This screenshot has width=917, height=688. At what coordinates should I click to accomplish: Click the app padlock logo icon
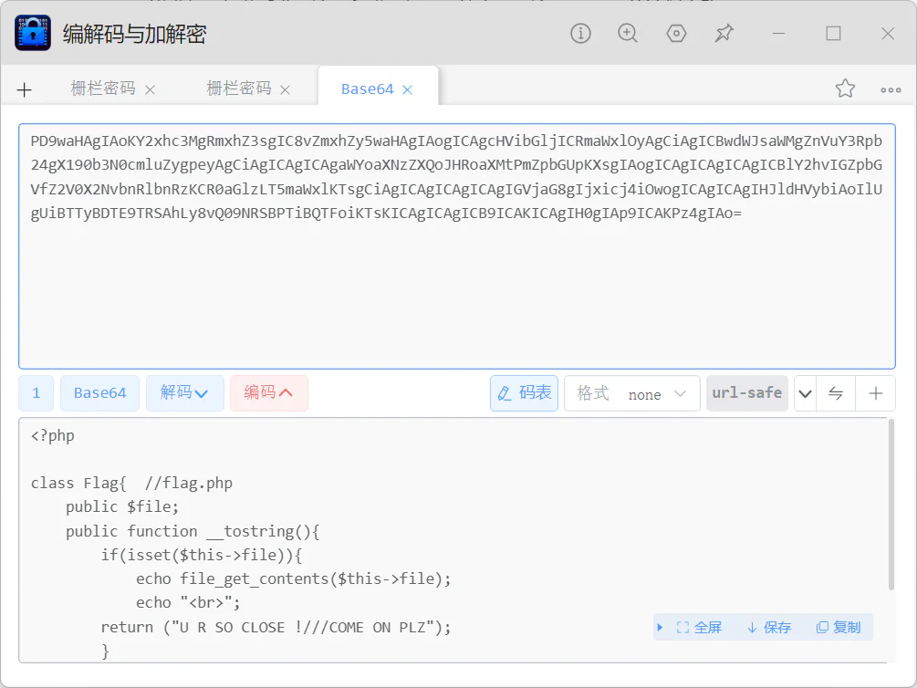(x=33, y=33)
